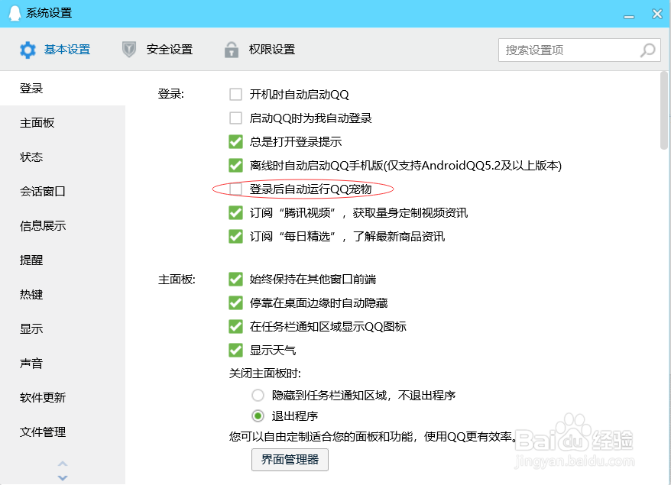Select the 声音 sidebar item
Viewport: 671px width, 485px height.
pyautogui.click(x=31, y=364)
